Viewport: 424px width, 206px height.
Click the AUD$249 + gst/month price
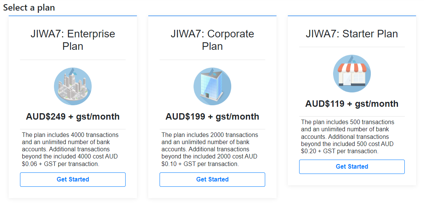tap(73, 117)
